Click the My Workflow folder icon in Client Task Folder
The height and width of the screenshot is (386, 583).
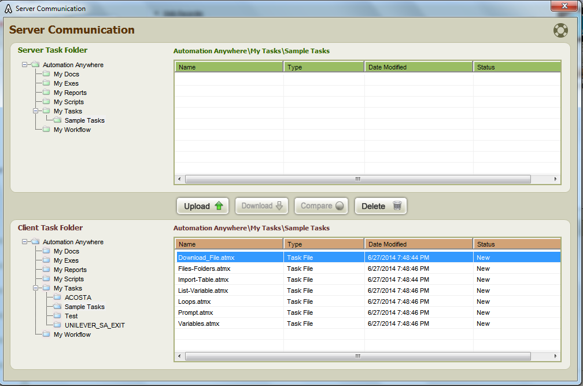click(x=46, y=334)
